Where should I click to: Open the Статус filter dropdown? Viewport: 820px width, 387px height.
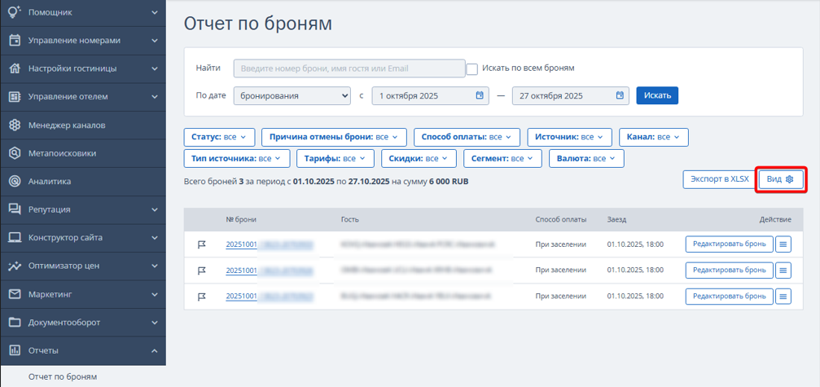220,137
